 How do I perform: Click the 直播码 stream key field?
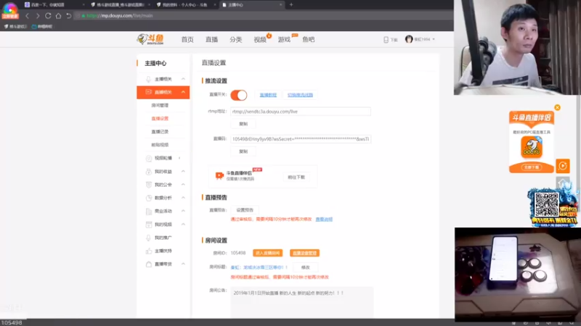point(301,139)
